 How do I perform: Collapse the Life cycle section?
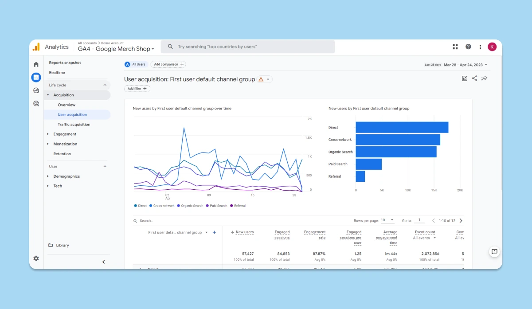click(x=105, y=85)
